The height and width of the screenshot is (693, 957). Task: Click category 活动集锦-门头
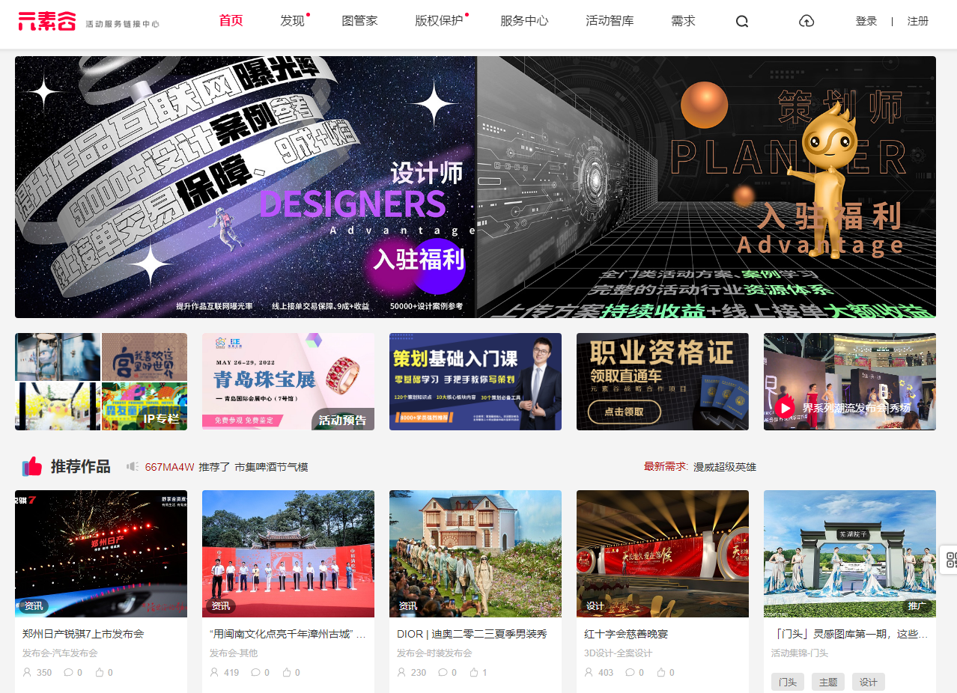tap(800, 653)
